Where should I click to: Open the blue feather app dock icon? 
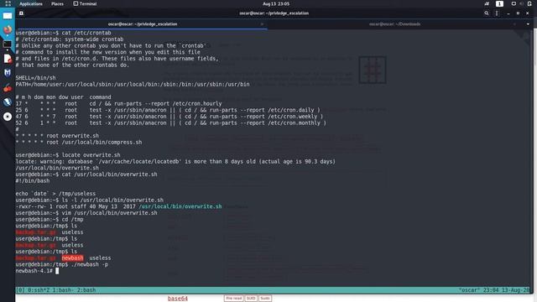(8, 102)
